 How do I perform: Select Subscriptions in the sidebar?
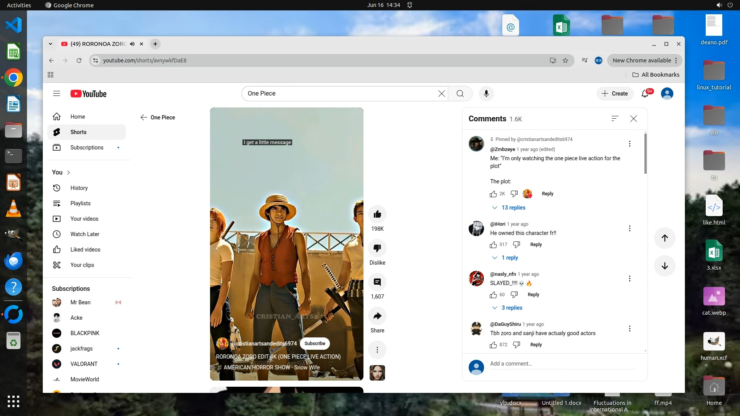87,148
